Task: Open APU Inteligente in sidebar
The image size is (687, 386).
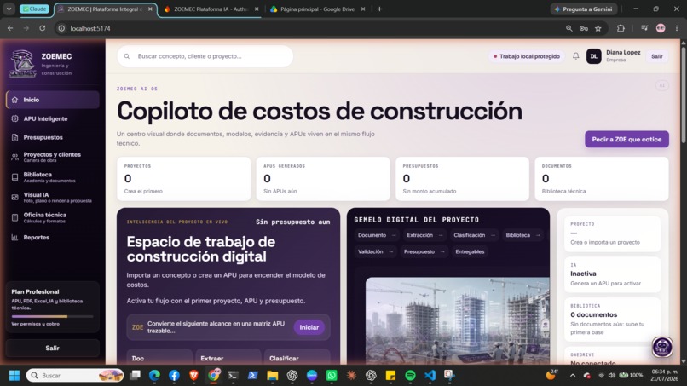Action: [53, 118]
